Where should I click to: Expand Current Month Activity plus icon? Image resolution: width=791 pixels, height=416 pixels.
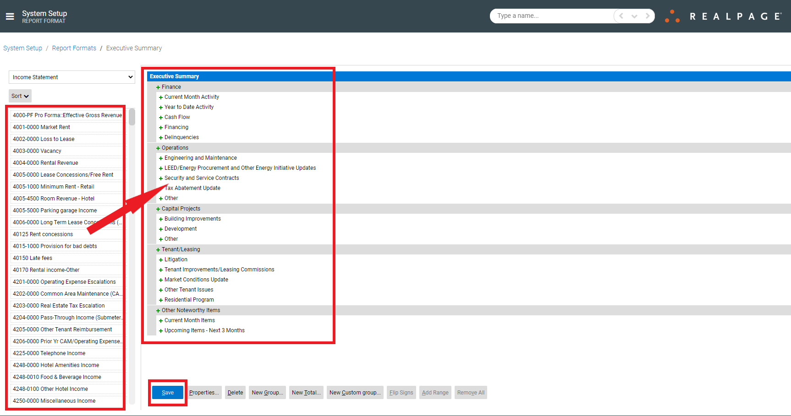(x=161, y=97)
